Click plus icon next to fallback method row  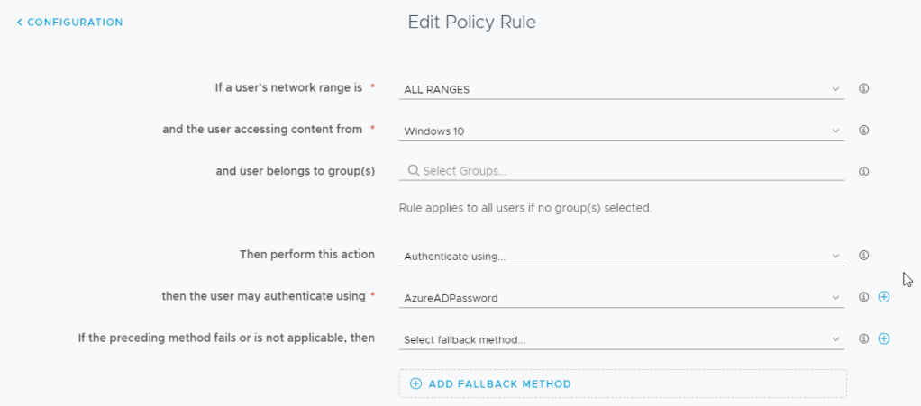883,339
